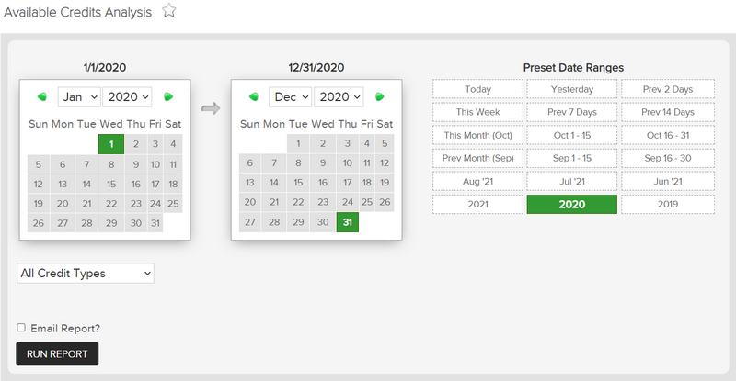Viewport: 736px width, 381px height.
Task: Enable the Email Report checkbox
Action: click(21, 328)
